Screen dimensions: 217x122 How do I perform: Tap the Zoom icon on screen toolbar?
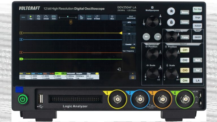pos(54,17)
